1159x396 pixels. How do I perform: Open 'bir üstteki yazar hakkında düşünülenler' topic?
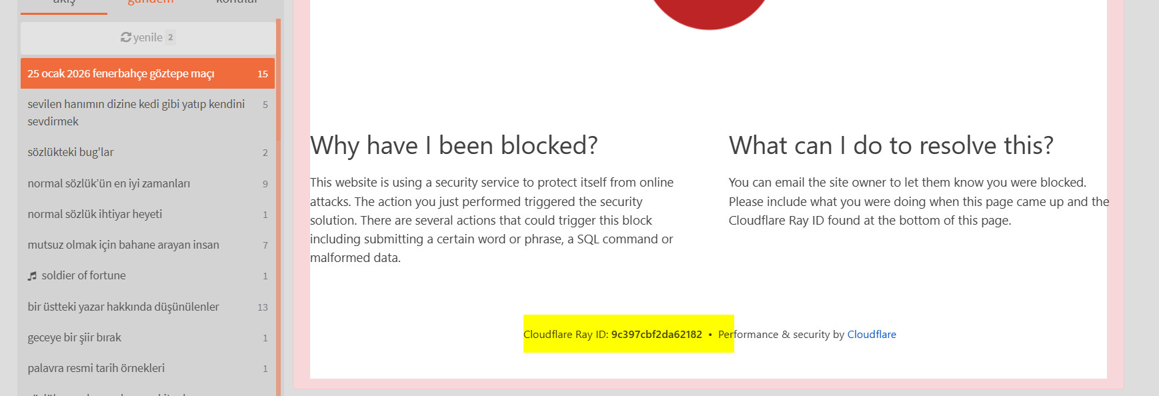[x=123, y=307]
